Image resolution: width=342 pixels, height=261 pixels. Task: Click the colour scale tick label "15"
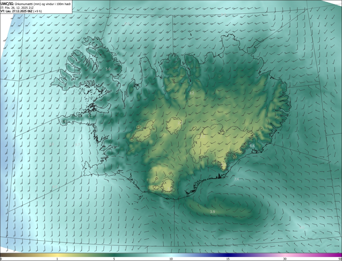(228, 259)
